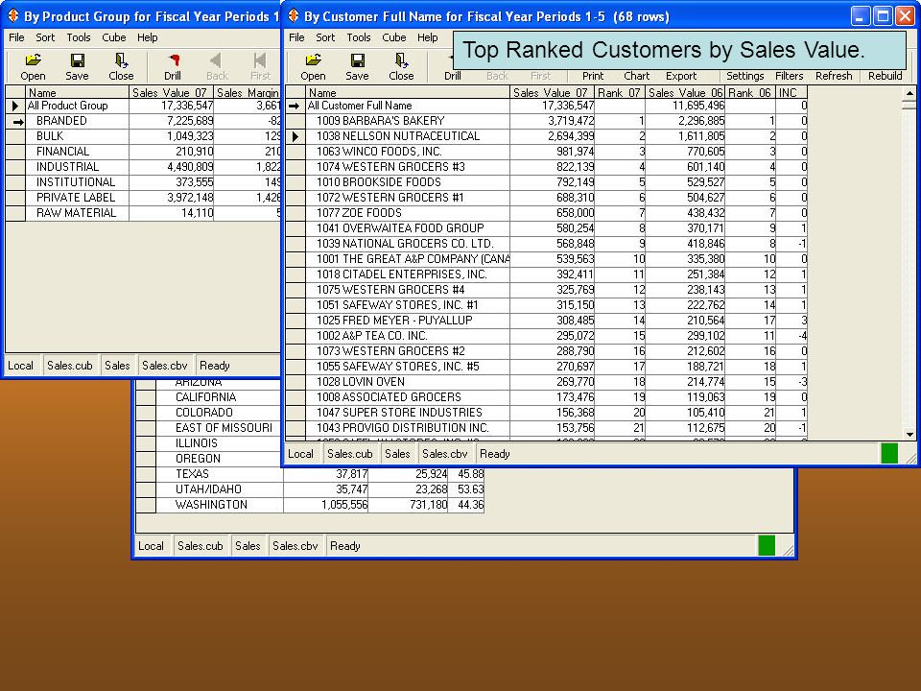Viewport: 921px width, 691px height.
Task: Click Print in Customer window toolbar
Action: pos(593,76)
